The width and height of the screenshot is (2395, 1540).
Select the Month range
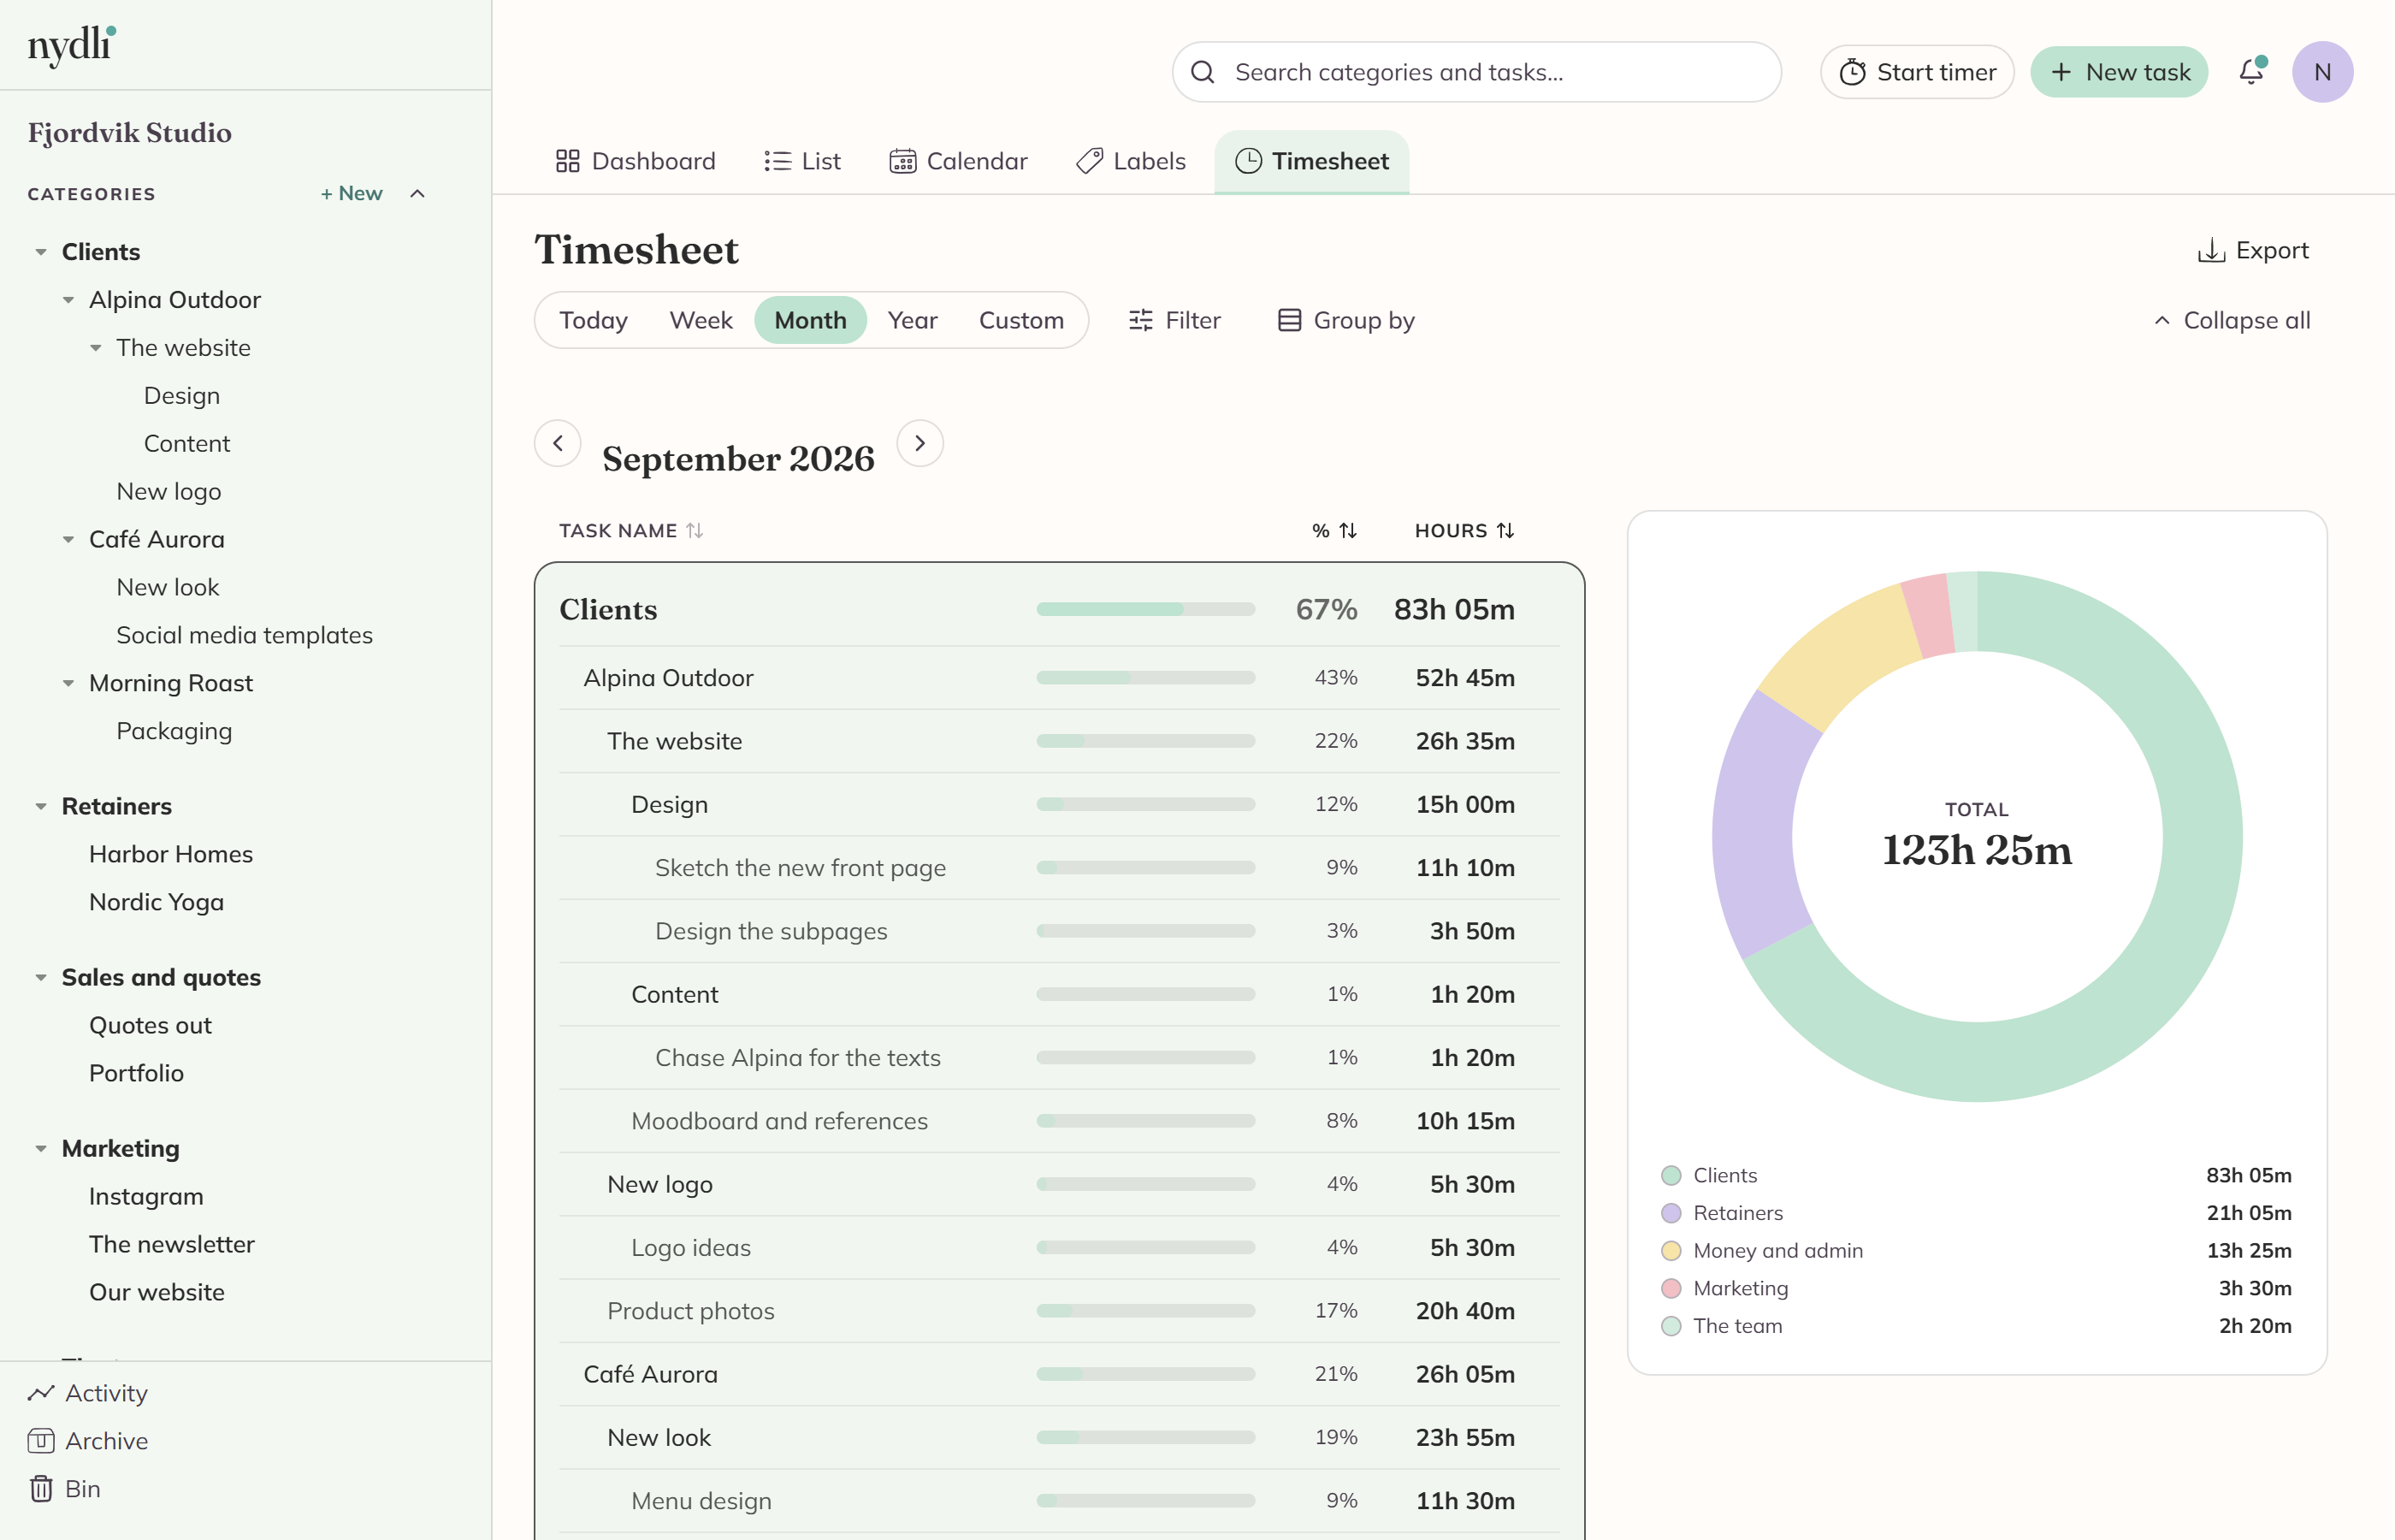(x=811, y=320)
